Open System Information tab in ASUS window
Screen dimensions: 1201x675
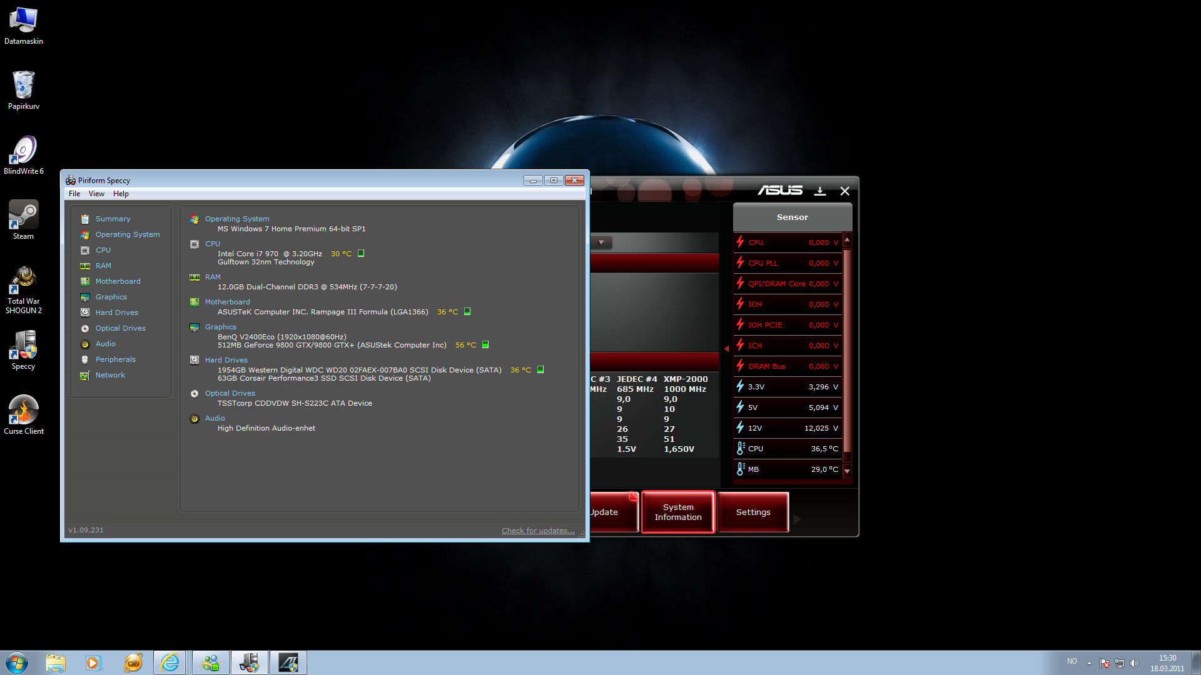pyautogui.click(x=678, y=512)
